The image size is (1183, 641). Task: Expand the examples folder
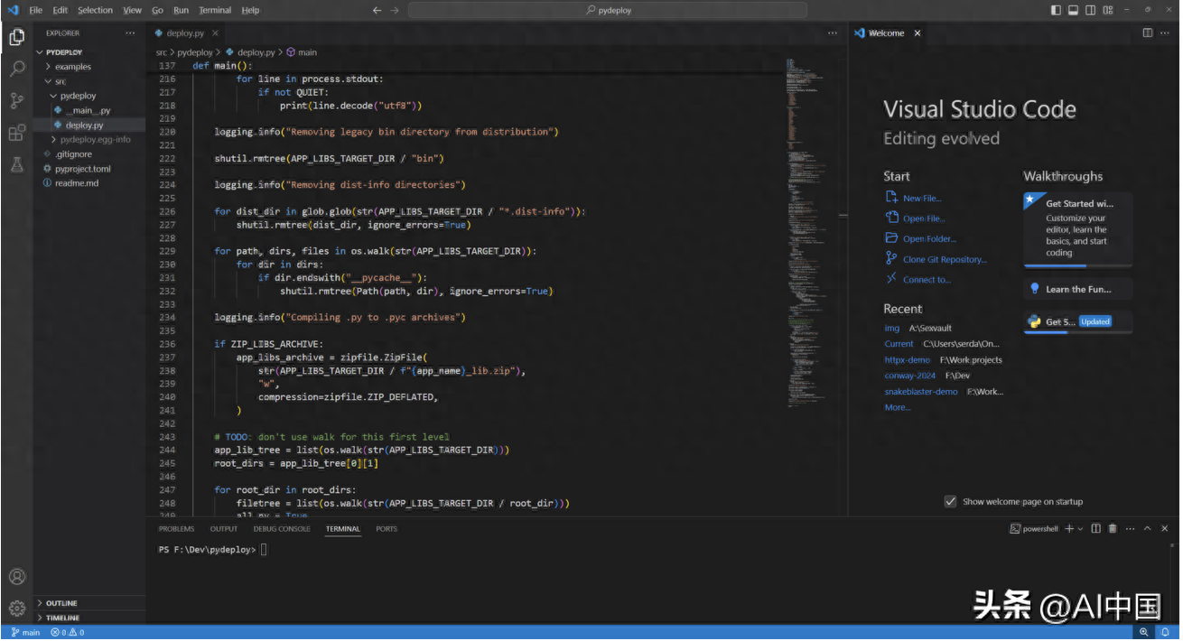(x=49, y=67)
